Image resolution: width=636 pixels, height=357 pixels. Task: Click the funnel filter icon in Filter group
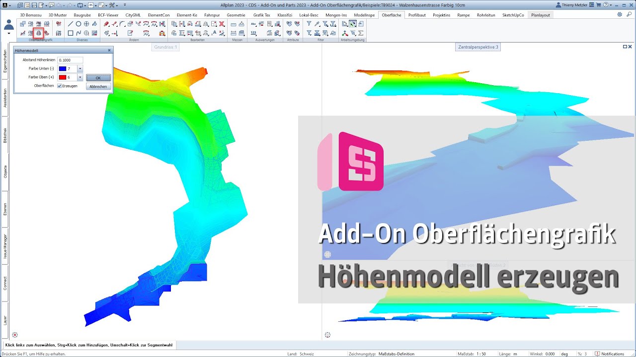[x=309, y=24]
